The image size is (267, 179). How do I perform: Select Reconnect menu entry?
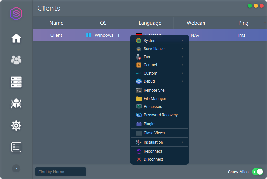tap(159, 151)
